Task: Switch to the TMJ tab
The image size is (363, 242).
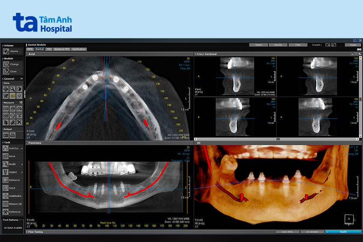Action: 49,49
